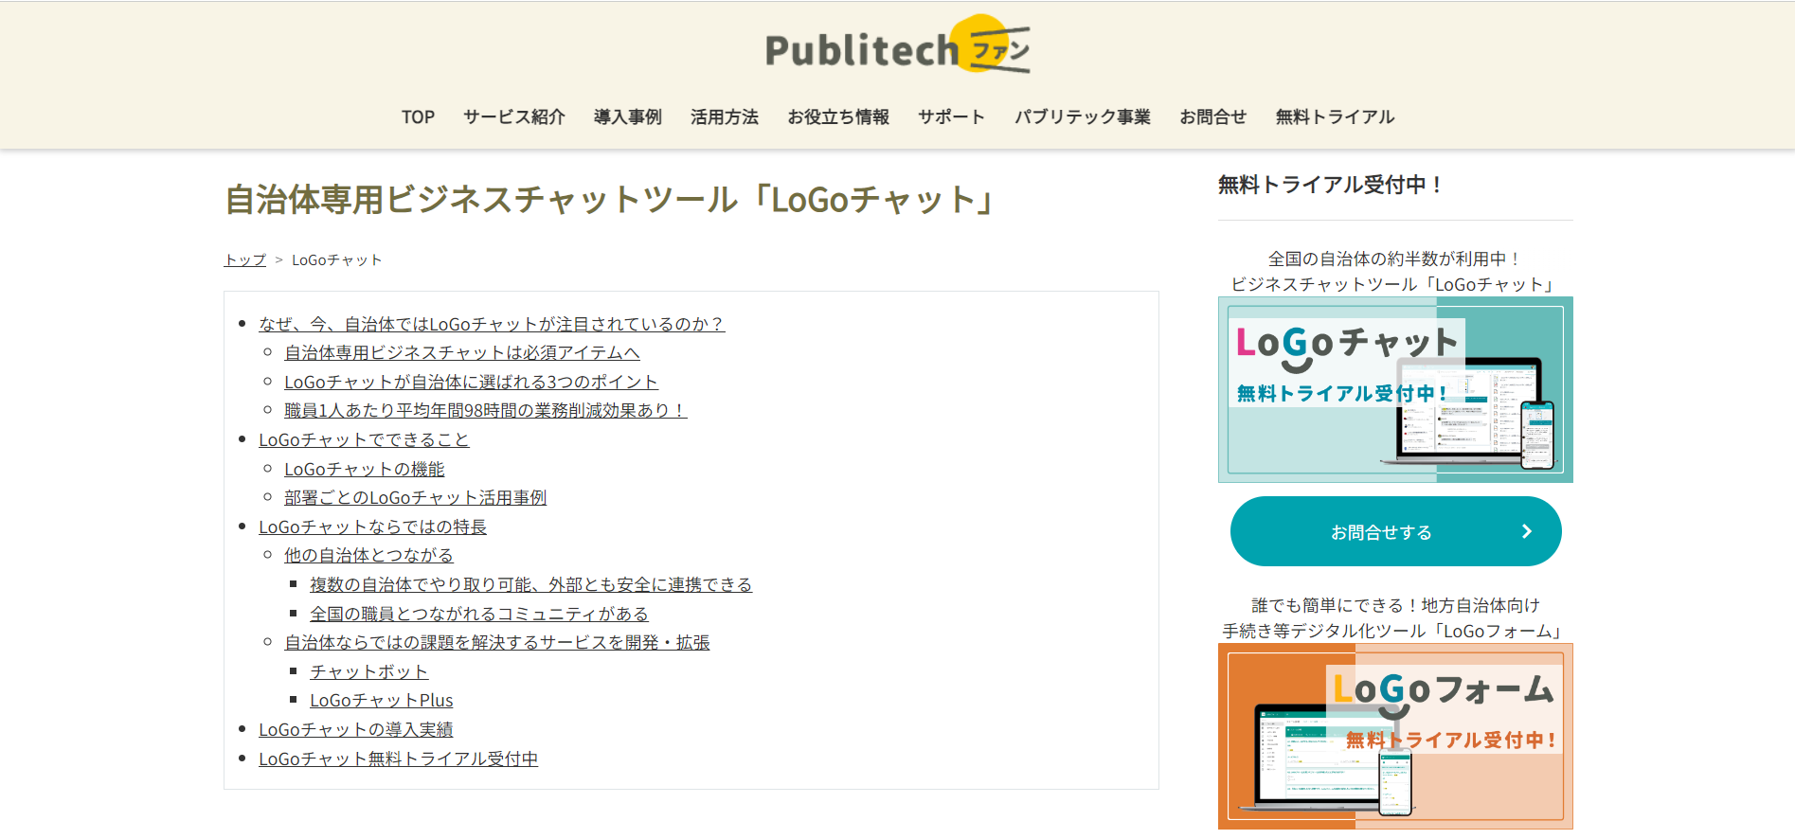
Task: Jump to LoGoチャットの導入実績 section
Action: tap(356, 729)
